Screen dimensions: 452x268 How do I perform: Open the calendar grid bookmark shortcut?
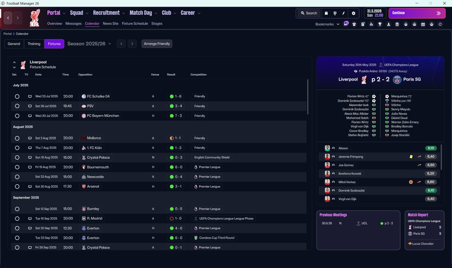click(423, 24)
